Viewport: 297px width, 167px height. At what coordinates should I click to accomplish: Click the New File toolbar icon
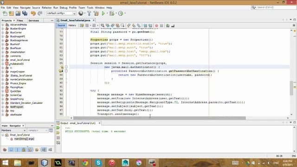5,13
